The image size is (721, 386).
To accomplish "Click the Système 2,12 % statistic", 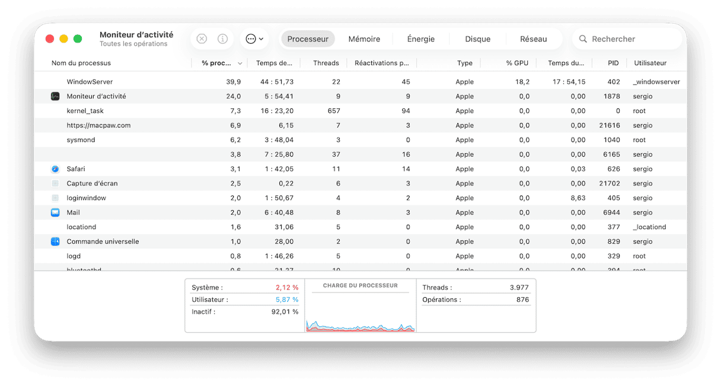I will pyautogui.click(x=245, y=287).
